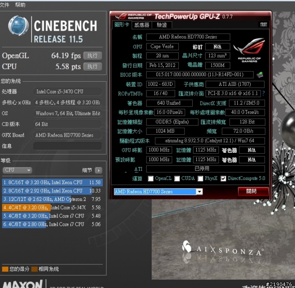This screenshot has height=288, width=295.
Task: Click the 關閉 button in GPU-Z
Action: [253, 192]
